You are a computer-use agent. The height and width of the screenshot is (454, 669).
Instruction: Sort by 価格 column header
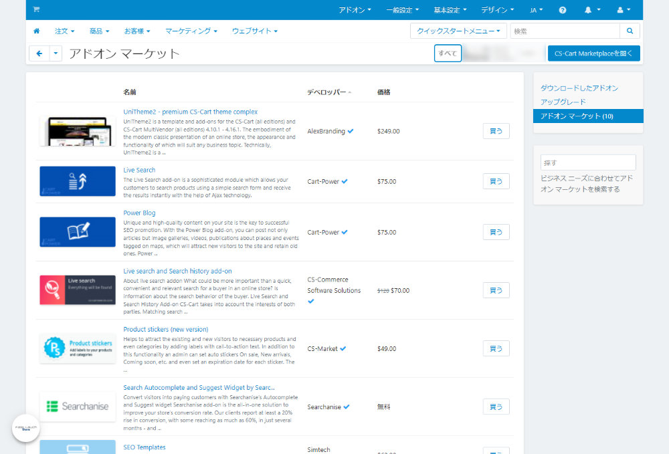[383, 92]
